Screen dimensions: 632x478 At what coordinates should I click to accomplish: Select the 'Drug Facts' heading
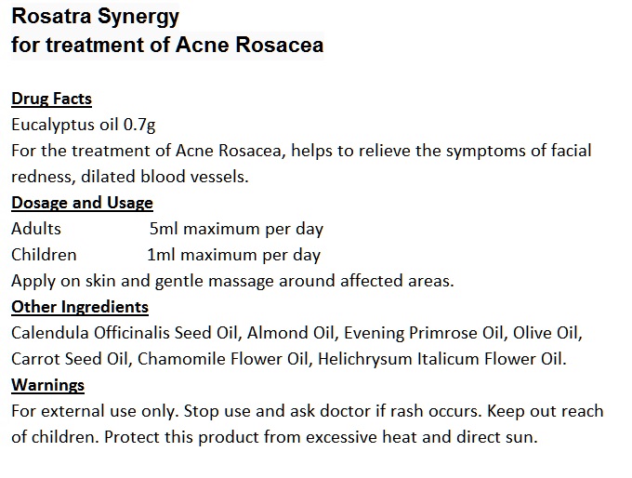[51, 99]
